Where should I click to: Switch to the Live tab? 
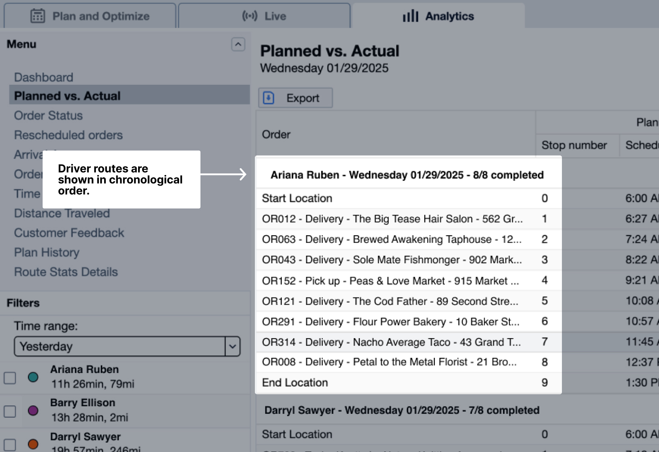coord(264,16)
